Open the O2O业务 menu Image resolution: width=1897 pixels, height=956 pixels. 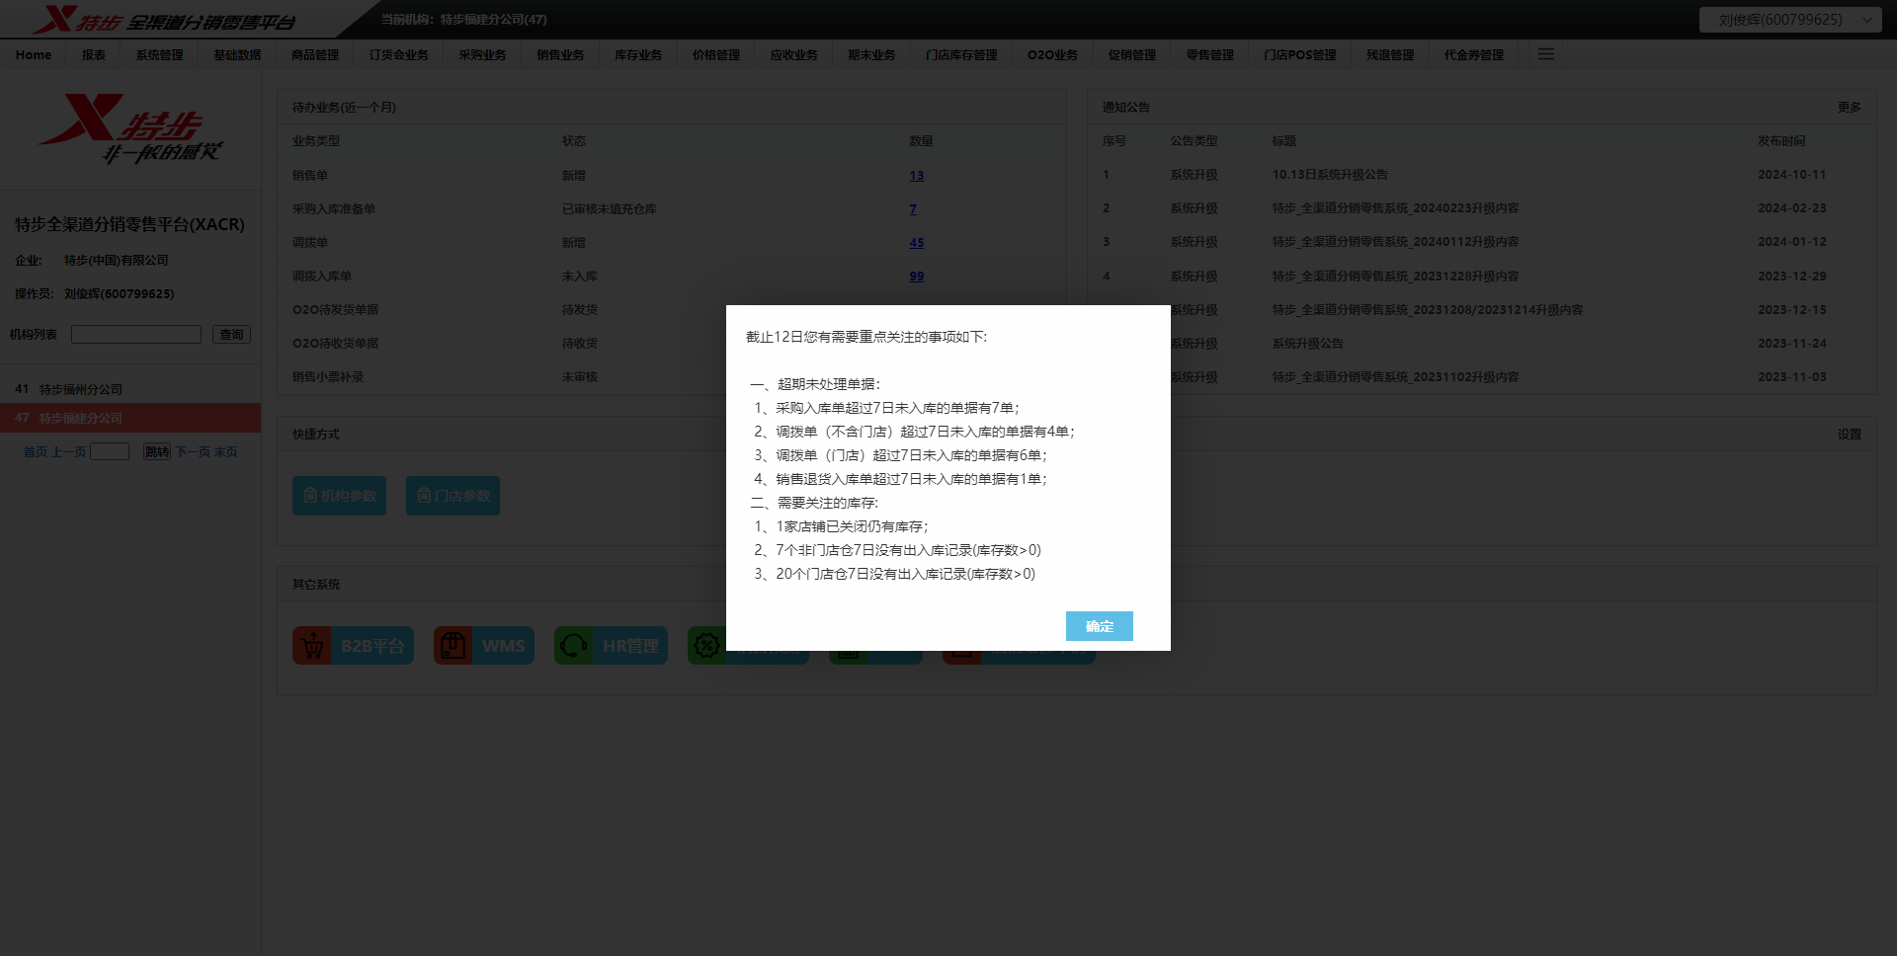pyautogui.click(x=1052, y=55)
